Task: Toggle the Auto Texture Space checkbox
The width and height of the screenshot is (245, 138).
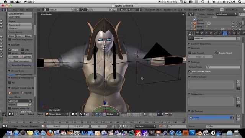Action: (x=190, y=71)
